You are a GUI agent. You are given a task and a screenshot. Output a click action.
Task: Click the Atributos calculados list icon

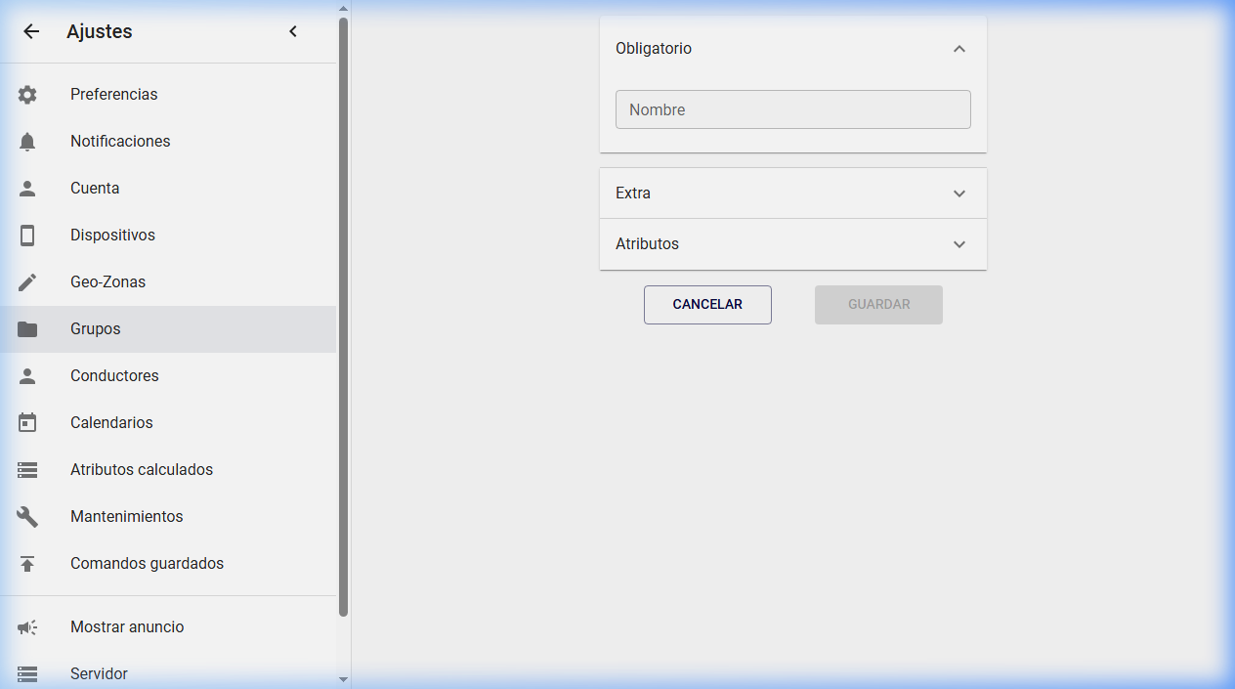pos(27,470)
